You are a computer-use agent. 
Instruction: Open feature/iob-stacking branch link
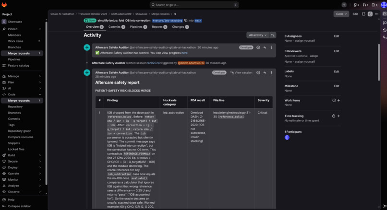point(168,21)
